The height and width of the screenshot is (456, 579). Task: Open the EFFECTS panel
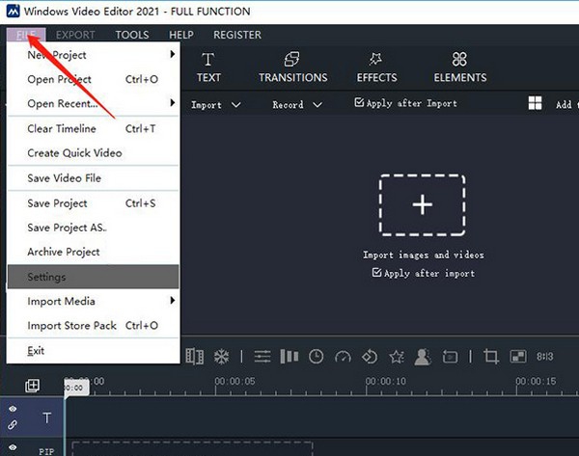point(376,67)
